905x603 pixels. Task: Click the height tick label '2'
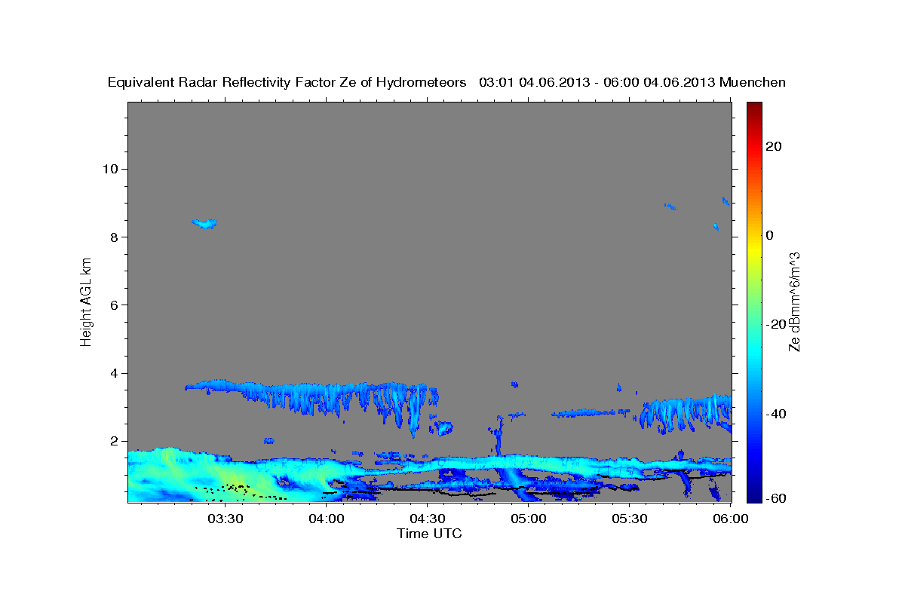coord(115,441)
